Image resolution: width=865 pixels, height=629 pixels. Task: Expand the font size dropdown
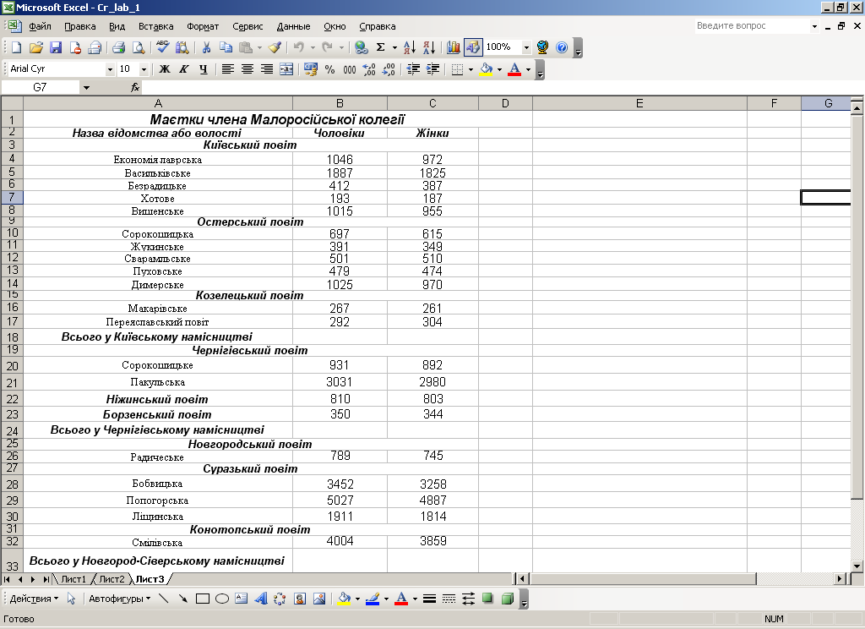point(144,69)
